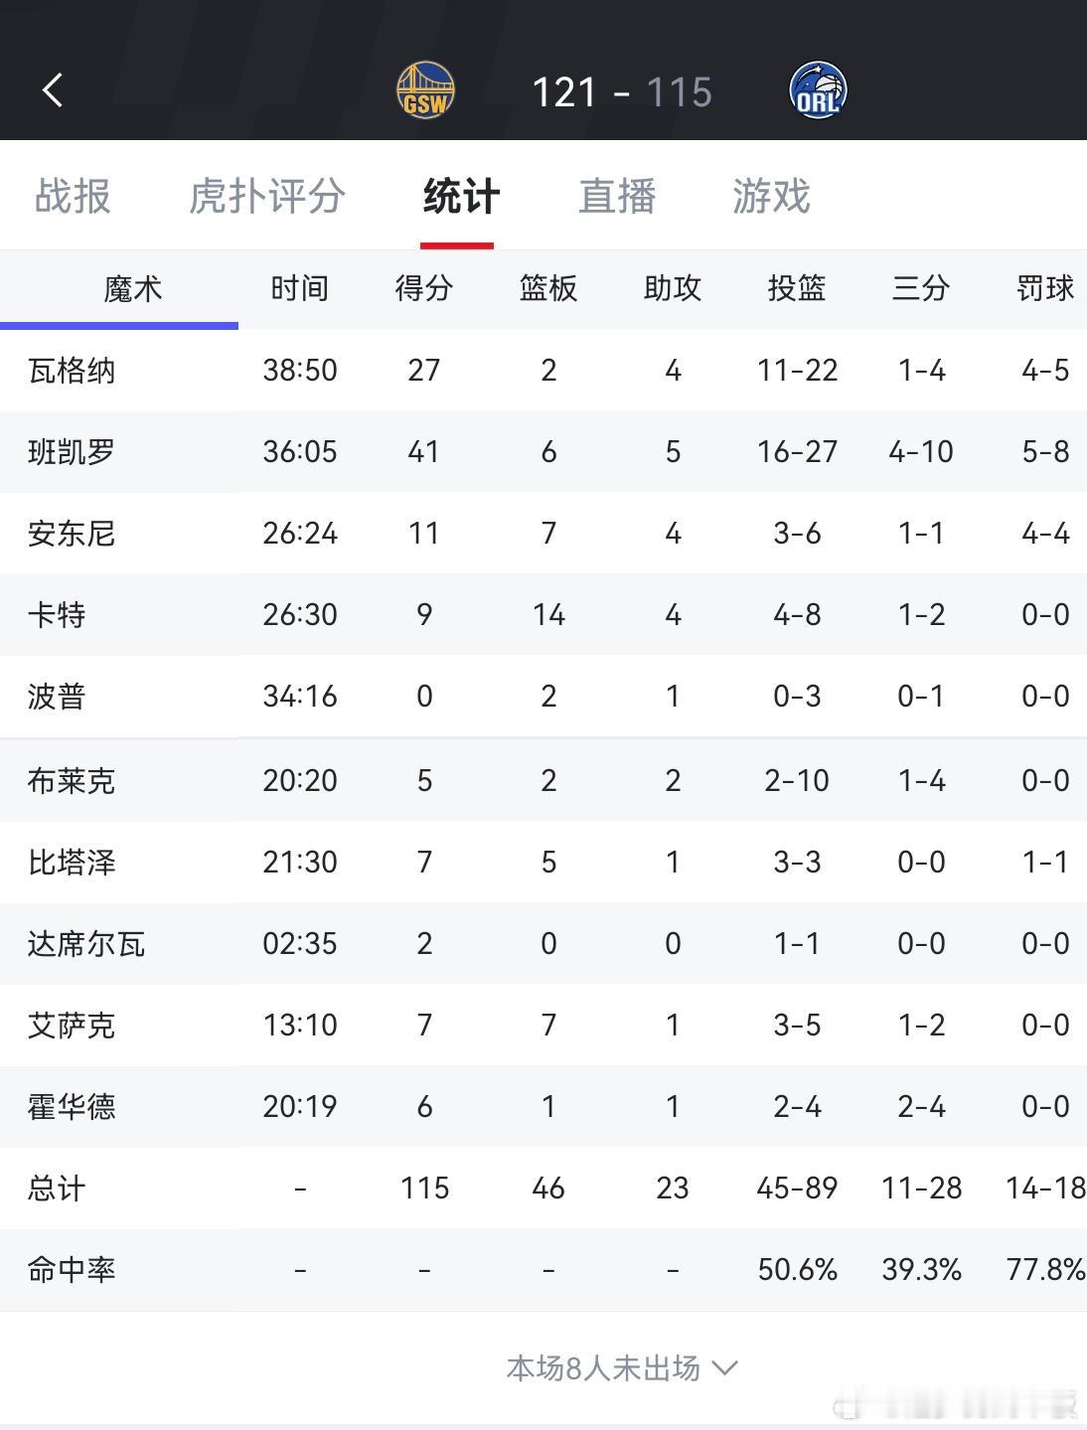
Task: Tap the back arrow icon
Action: click(x=53, y=90)
